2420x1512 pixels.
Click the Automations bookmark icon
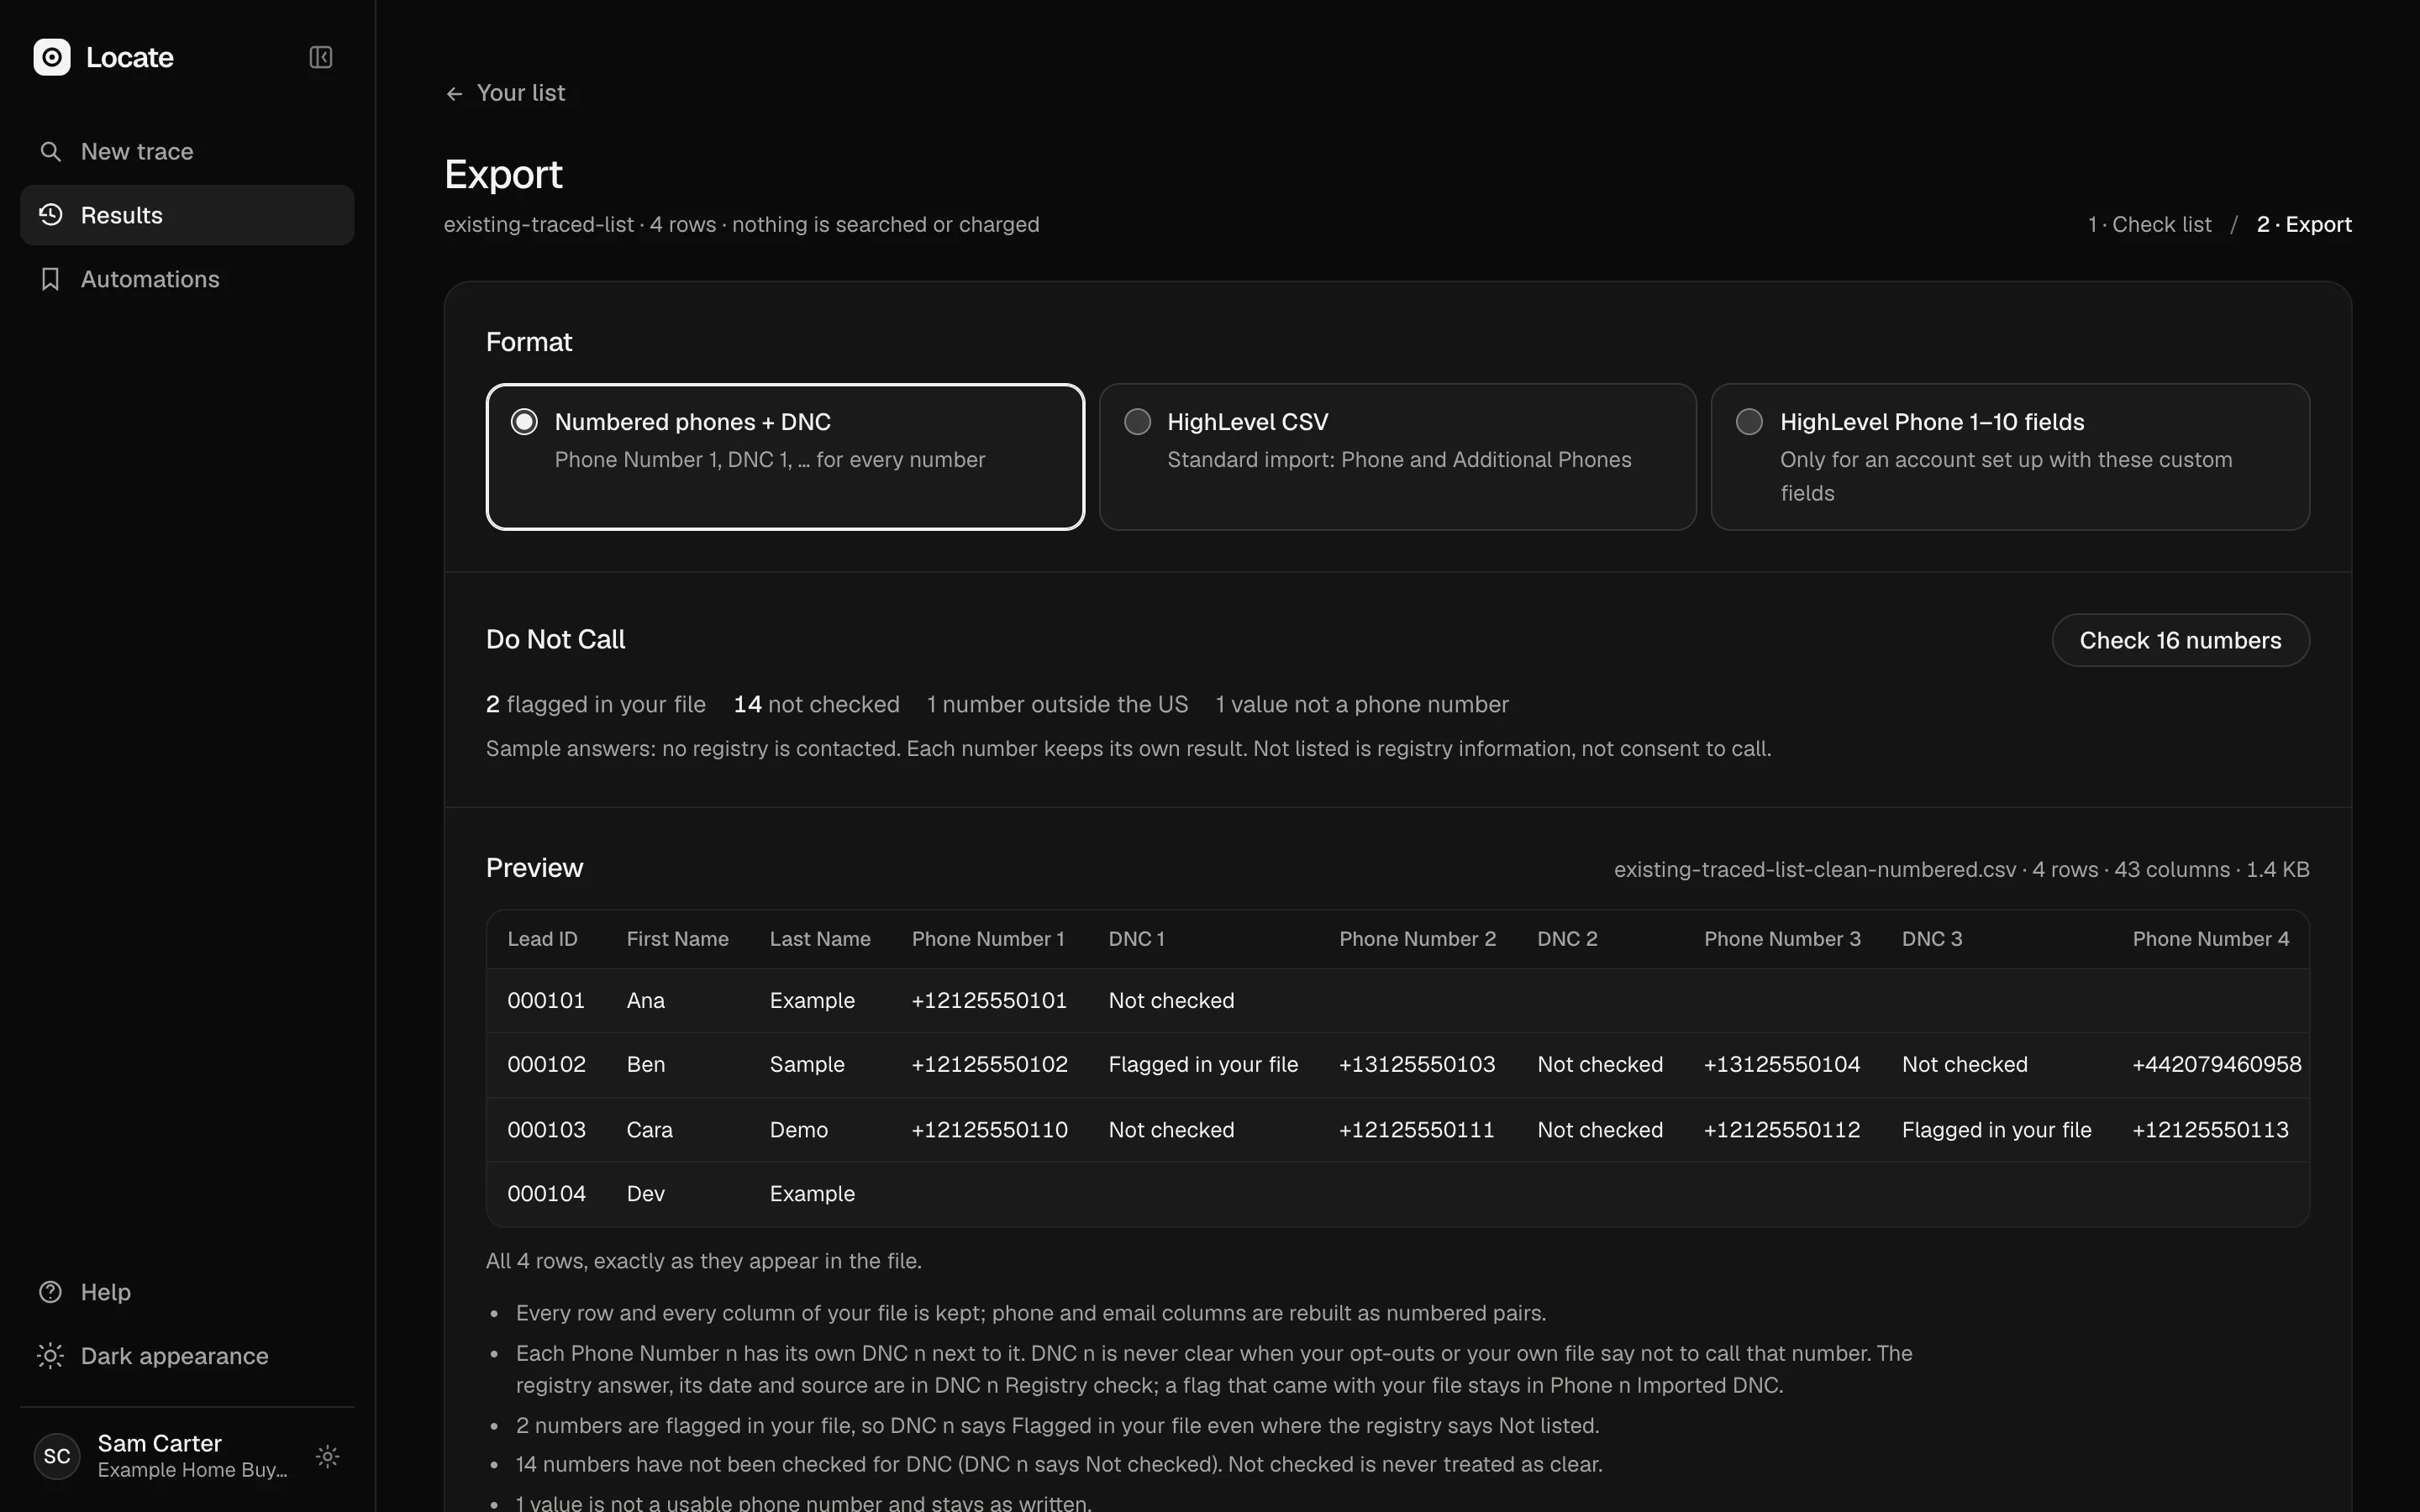[x=50, y=279]
